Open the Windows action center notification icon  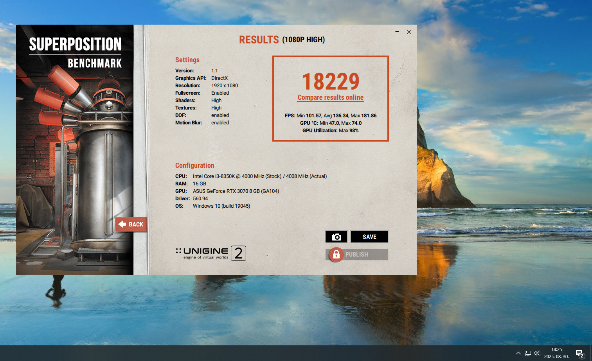(580, 354)
